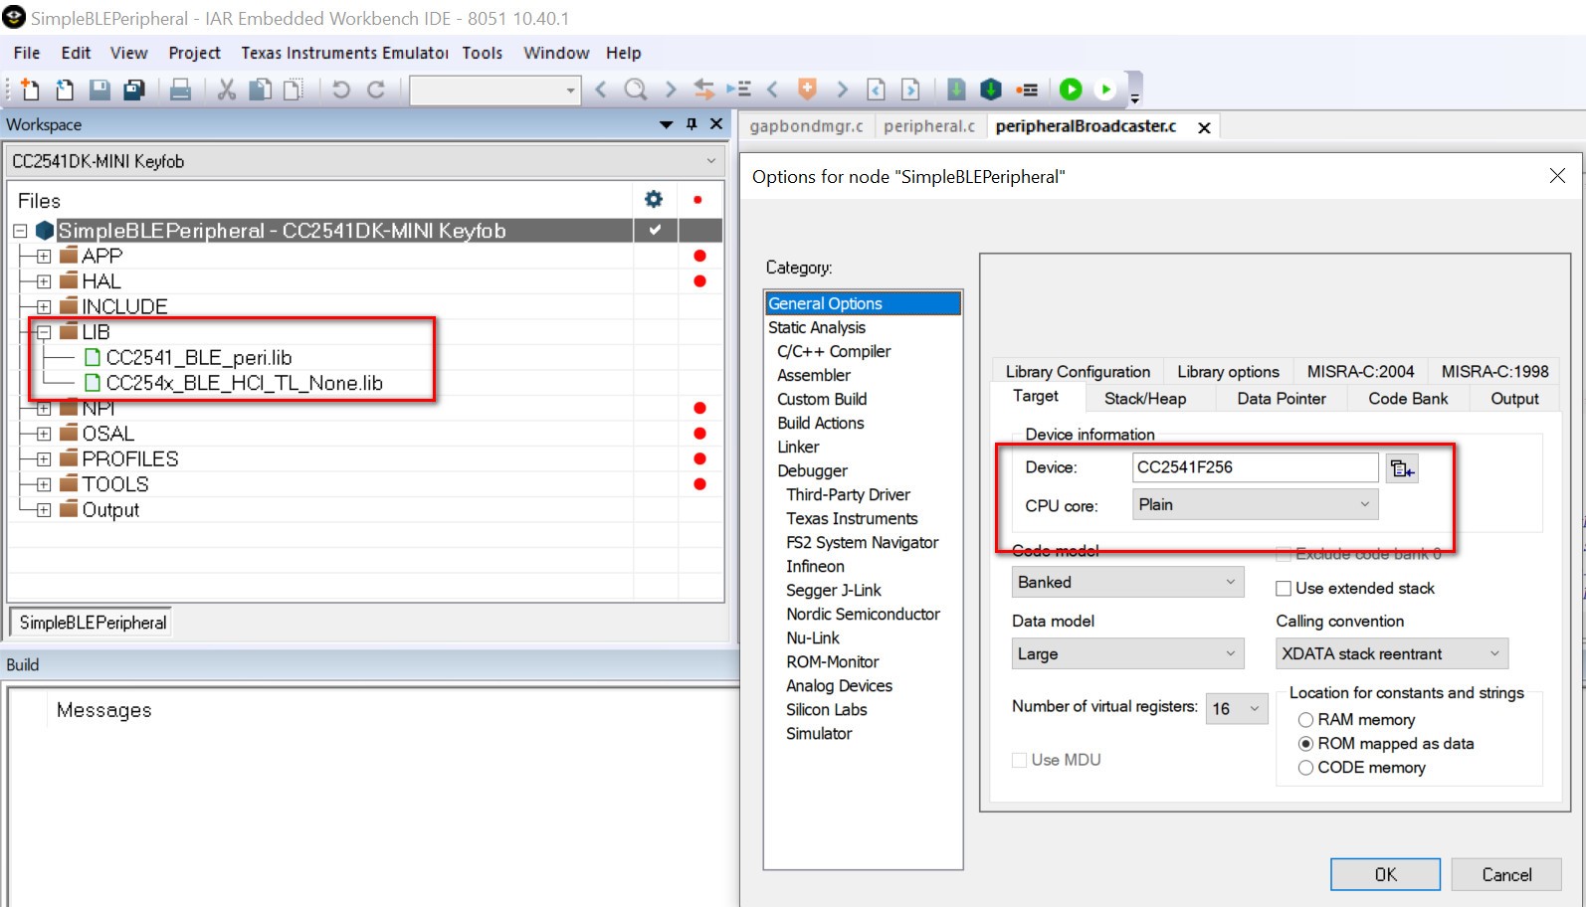The width and height of the screenshot is (1586, 907).
Task: Save the current file
Action: pyautogui.click(x=99, y=90)
